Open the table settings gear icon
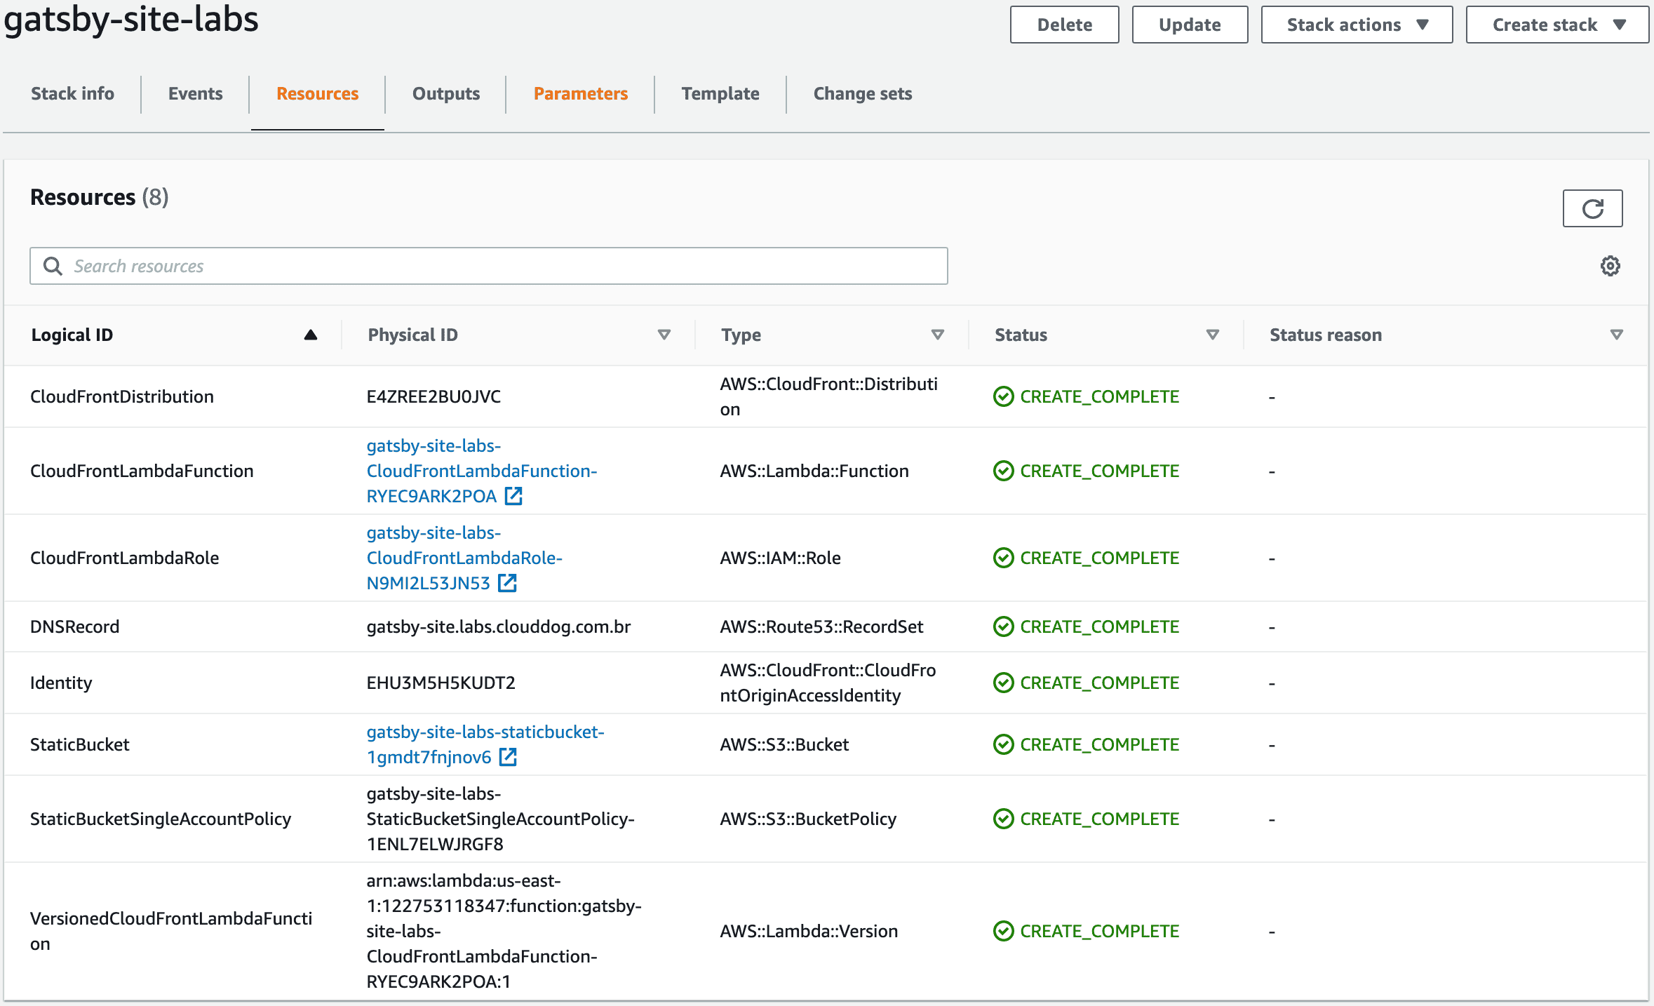The width and height of the screenshot is (1654, 1006). click(1610, 266)
